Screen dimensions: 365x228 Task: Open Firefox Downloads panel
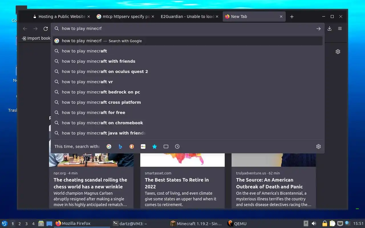[x=330, y=28]
